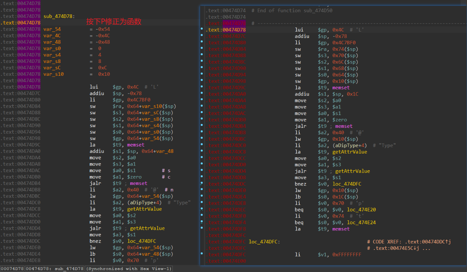Click 0x68($sp) on right sw $s1 line

[x=345, y=68]
